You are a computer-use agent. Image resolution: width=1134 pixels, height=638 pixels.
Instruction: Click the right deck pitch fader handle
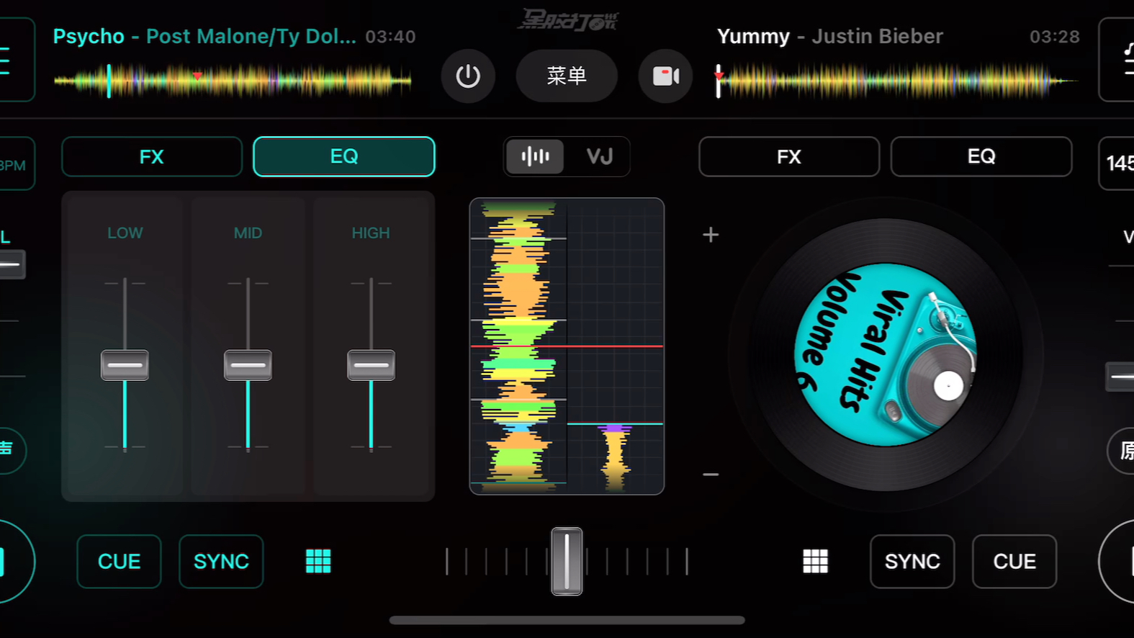(x=1120, y=377)
